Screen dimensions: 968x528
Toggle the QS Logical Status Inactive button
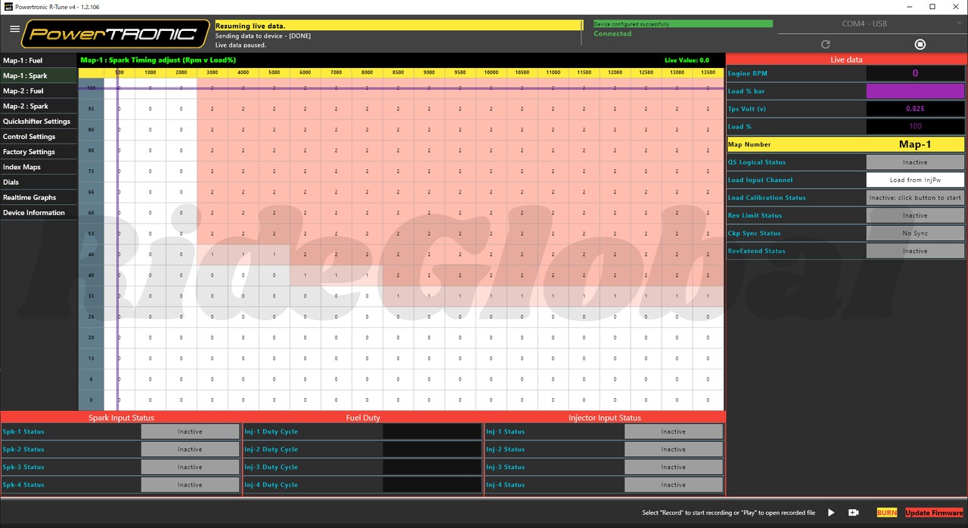(x=915, y=162)
